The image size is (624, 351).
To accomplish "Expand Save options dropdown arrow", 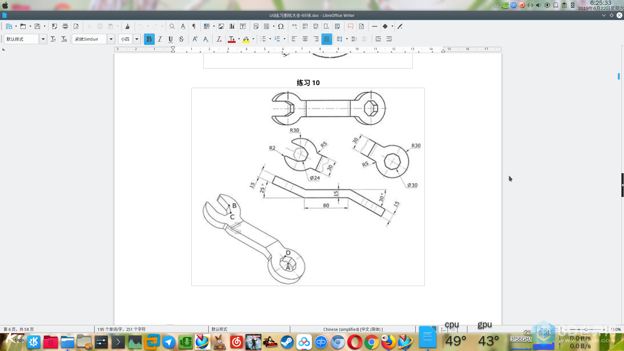I will (x=45, y=26).
